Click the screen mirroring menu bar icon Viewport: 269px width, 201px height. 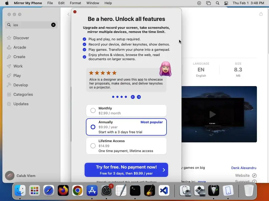[208, 3]
